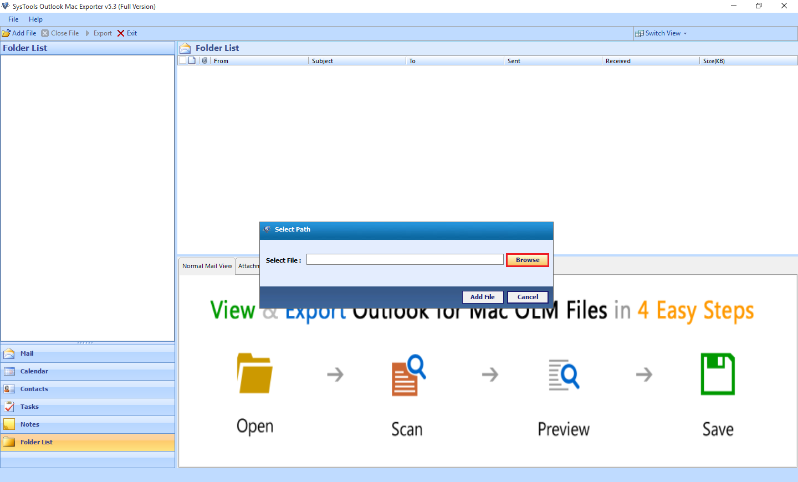Click the Folder List icon in sidebar

click(x=9, y=442)
